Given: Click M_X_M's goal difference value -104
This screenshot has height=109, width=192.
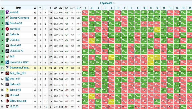Looking at the screenshot, I should click(x=67, y=107).
